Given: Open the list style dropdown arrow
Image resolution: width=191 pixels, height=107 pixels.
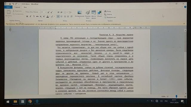Looking at the screenshot, I should 67,12.
